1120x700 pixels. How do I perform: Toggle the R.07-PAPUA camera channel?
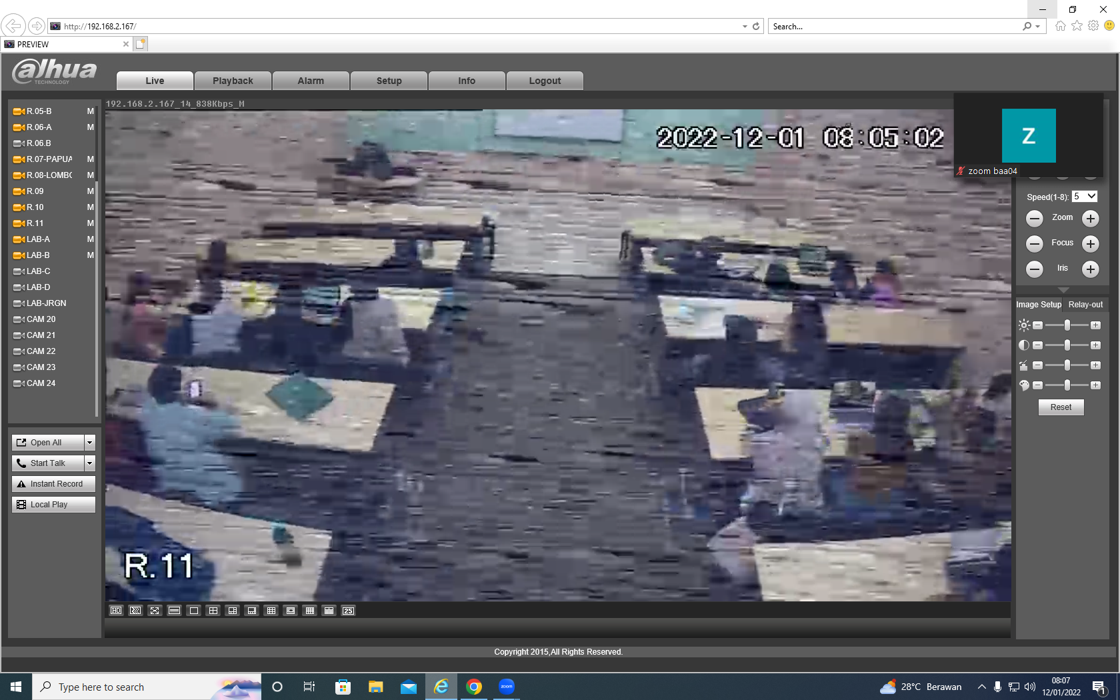(43, 159)
